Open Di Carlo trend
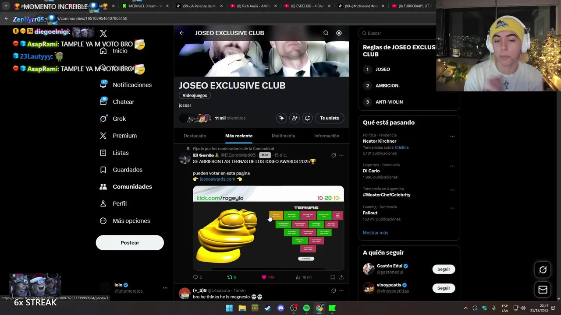The image size is (561, 315). 371,171
